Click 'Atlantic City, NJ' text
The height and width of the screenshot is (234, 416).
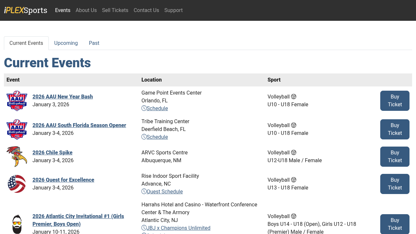160,220
